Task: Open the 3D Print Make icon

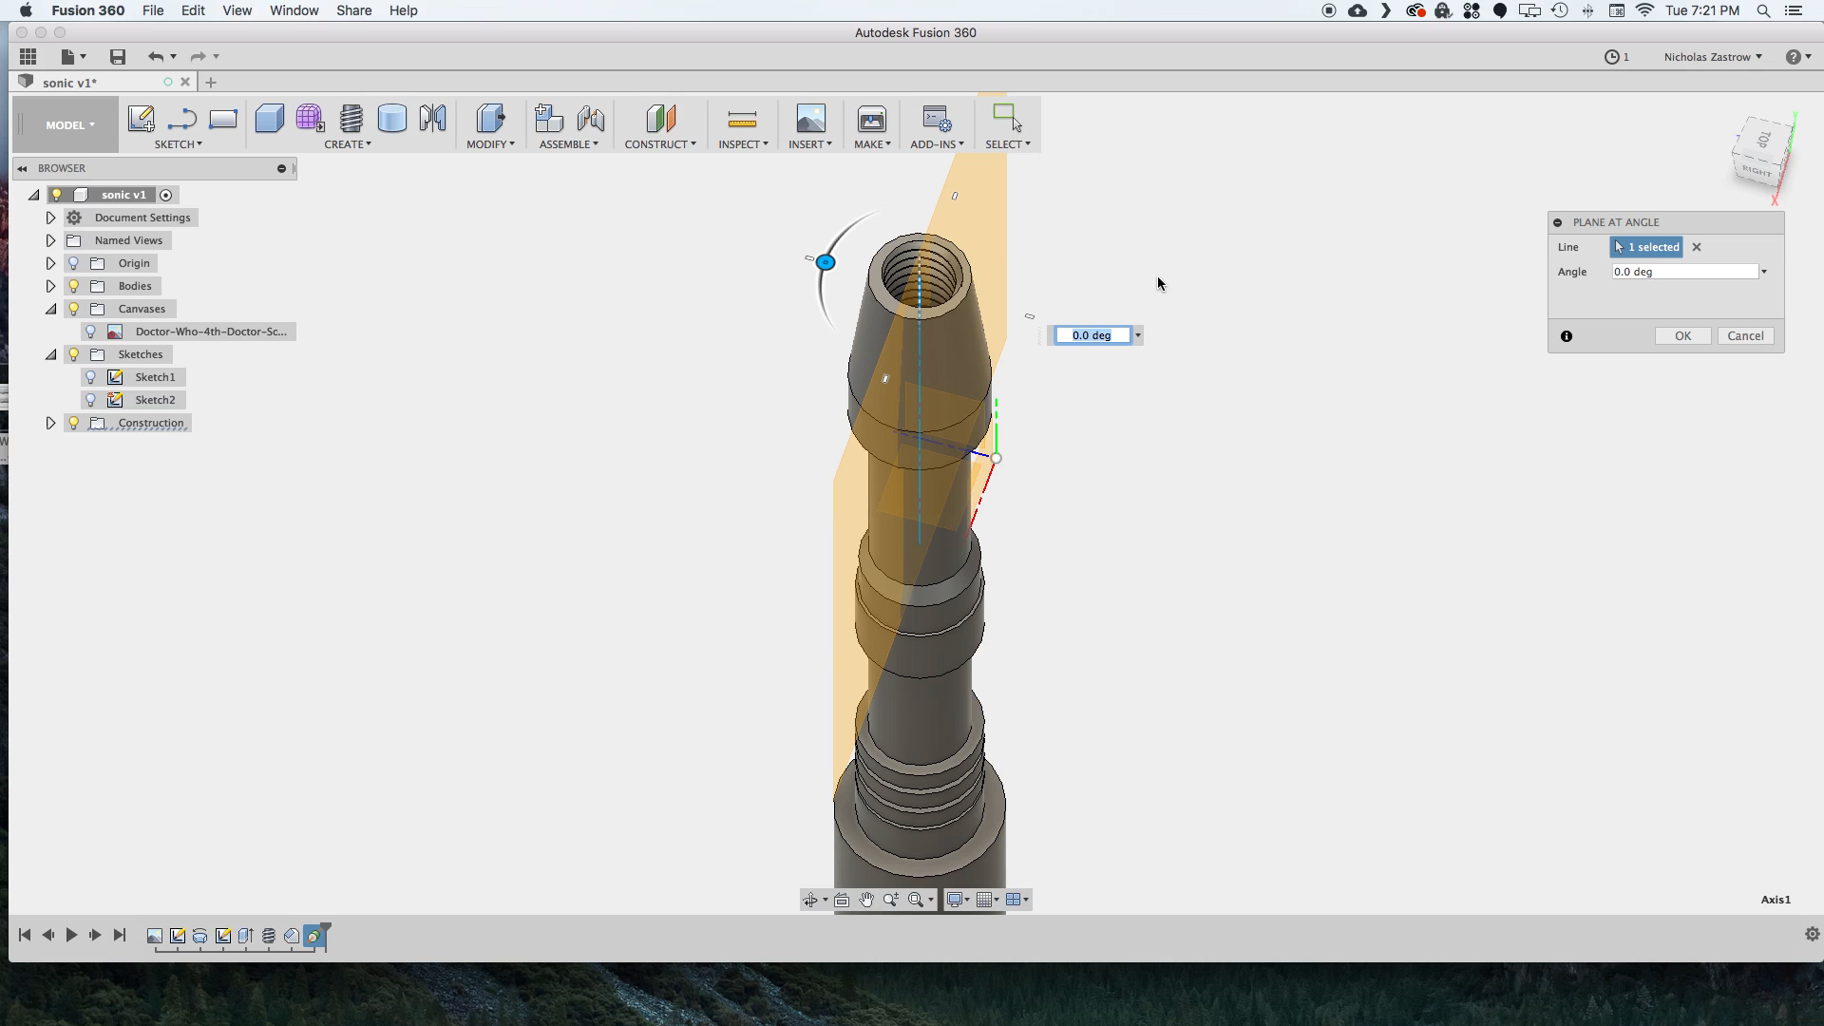Action: 871,119
